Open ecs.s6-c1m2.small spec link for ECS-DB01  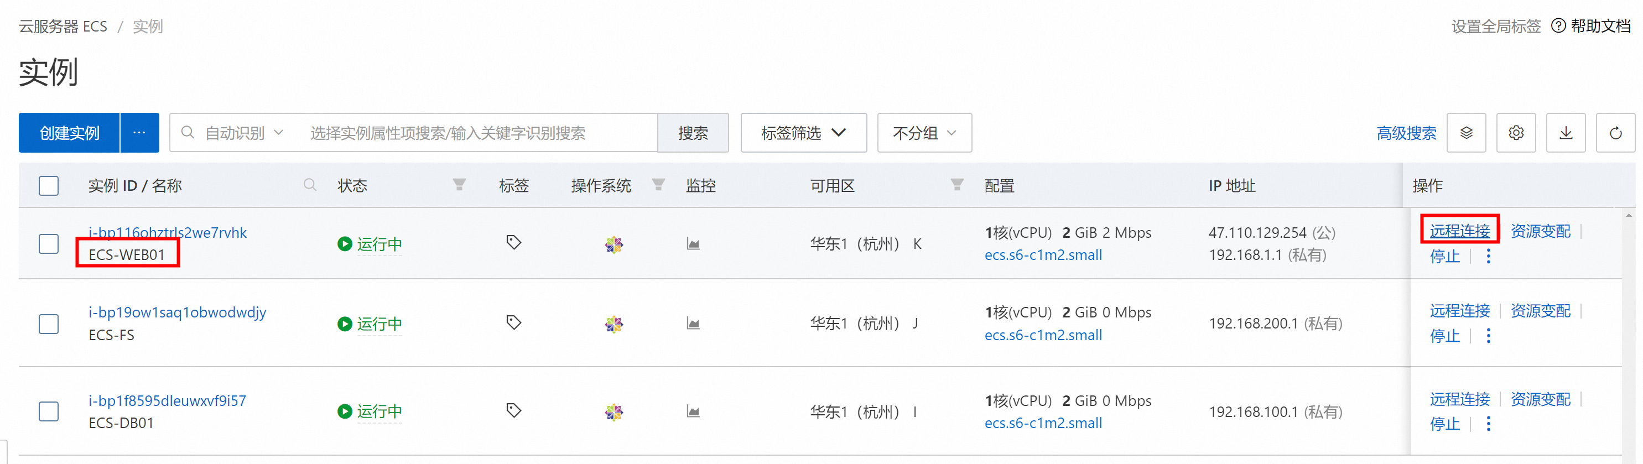(1043, 423)
